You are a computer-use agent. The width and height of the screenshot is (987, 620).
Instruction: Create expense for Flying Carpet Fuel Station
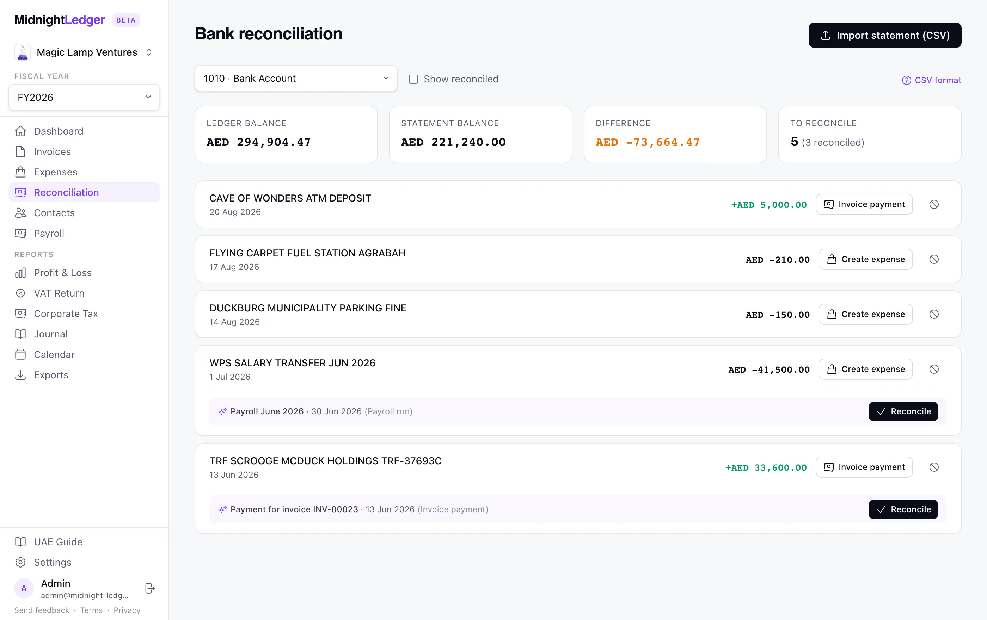pos(866,259)
